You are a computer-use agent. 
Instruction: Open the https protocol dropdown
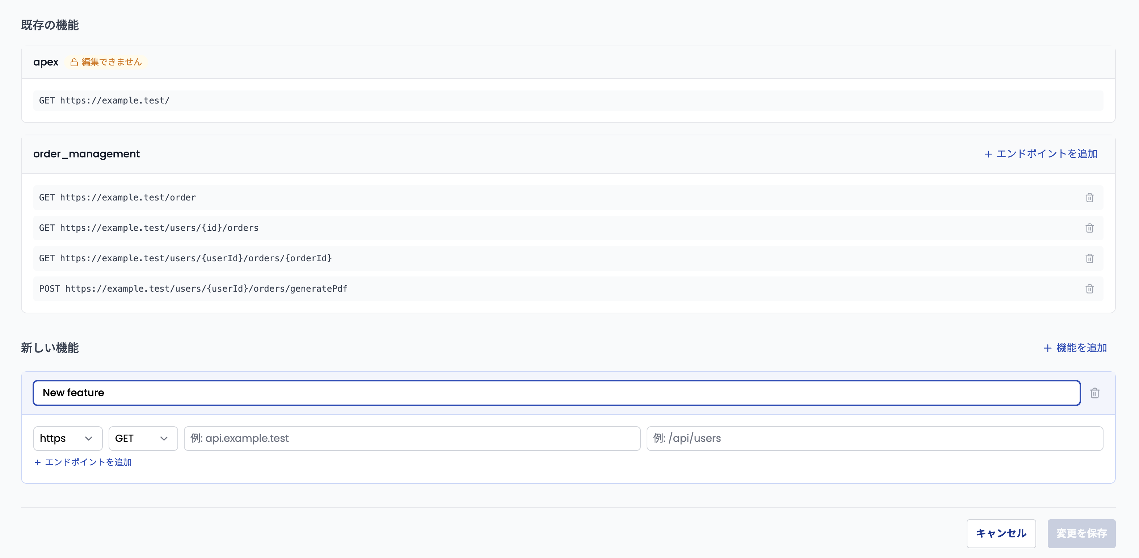(x=67, y=438)
